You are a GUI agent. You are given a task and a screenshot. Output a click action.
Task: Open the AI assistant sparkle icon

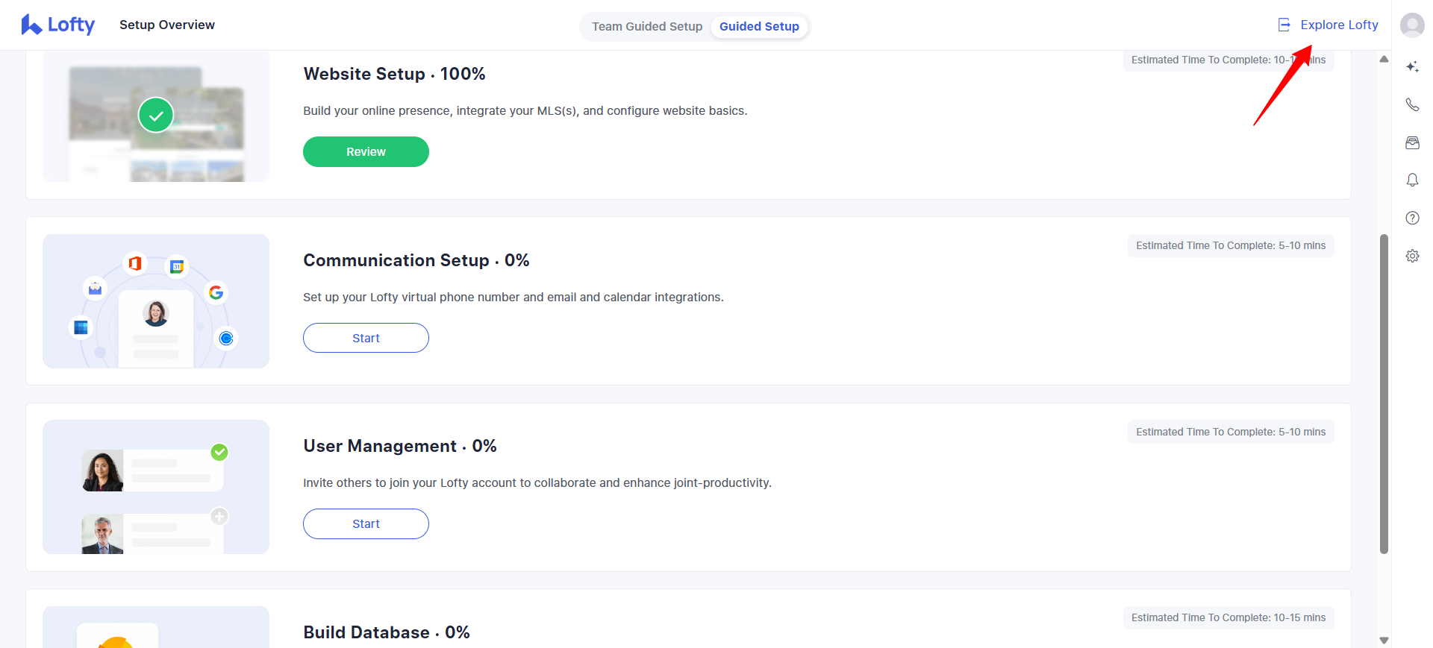[1412, 67]
